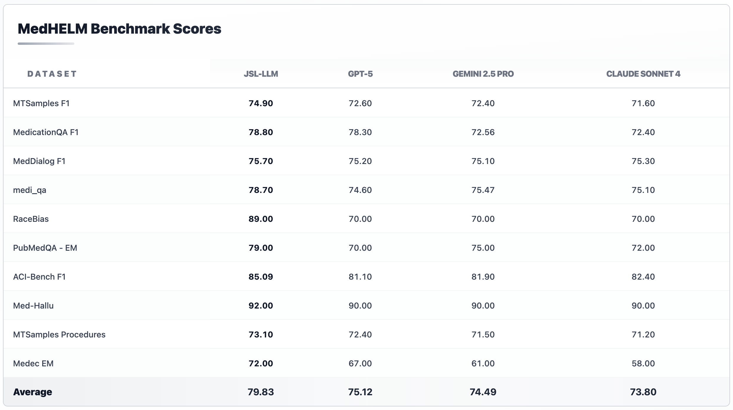This screenshot has height=410, width=733.
Task: Select the MTSamples Procedures row label
Action: tap(59, 334)
